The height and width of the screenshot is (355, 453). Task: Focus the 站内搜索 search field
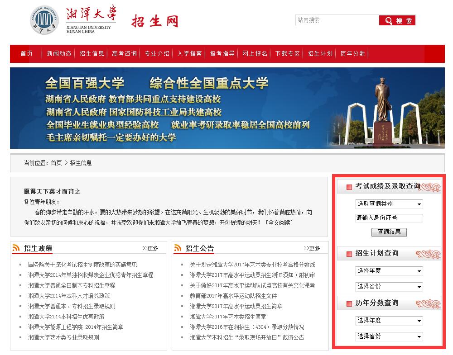(x=337, y=20)
